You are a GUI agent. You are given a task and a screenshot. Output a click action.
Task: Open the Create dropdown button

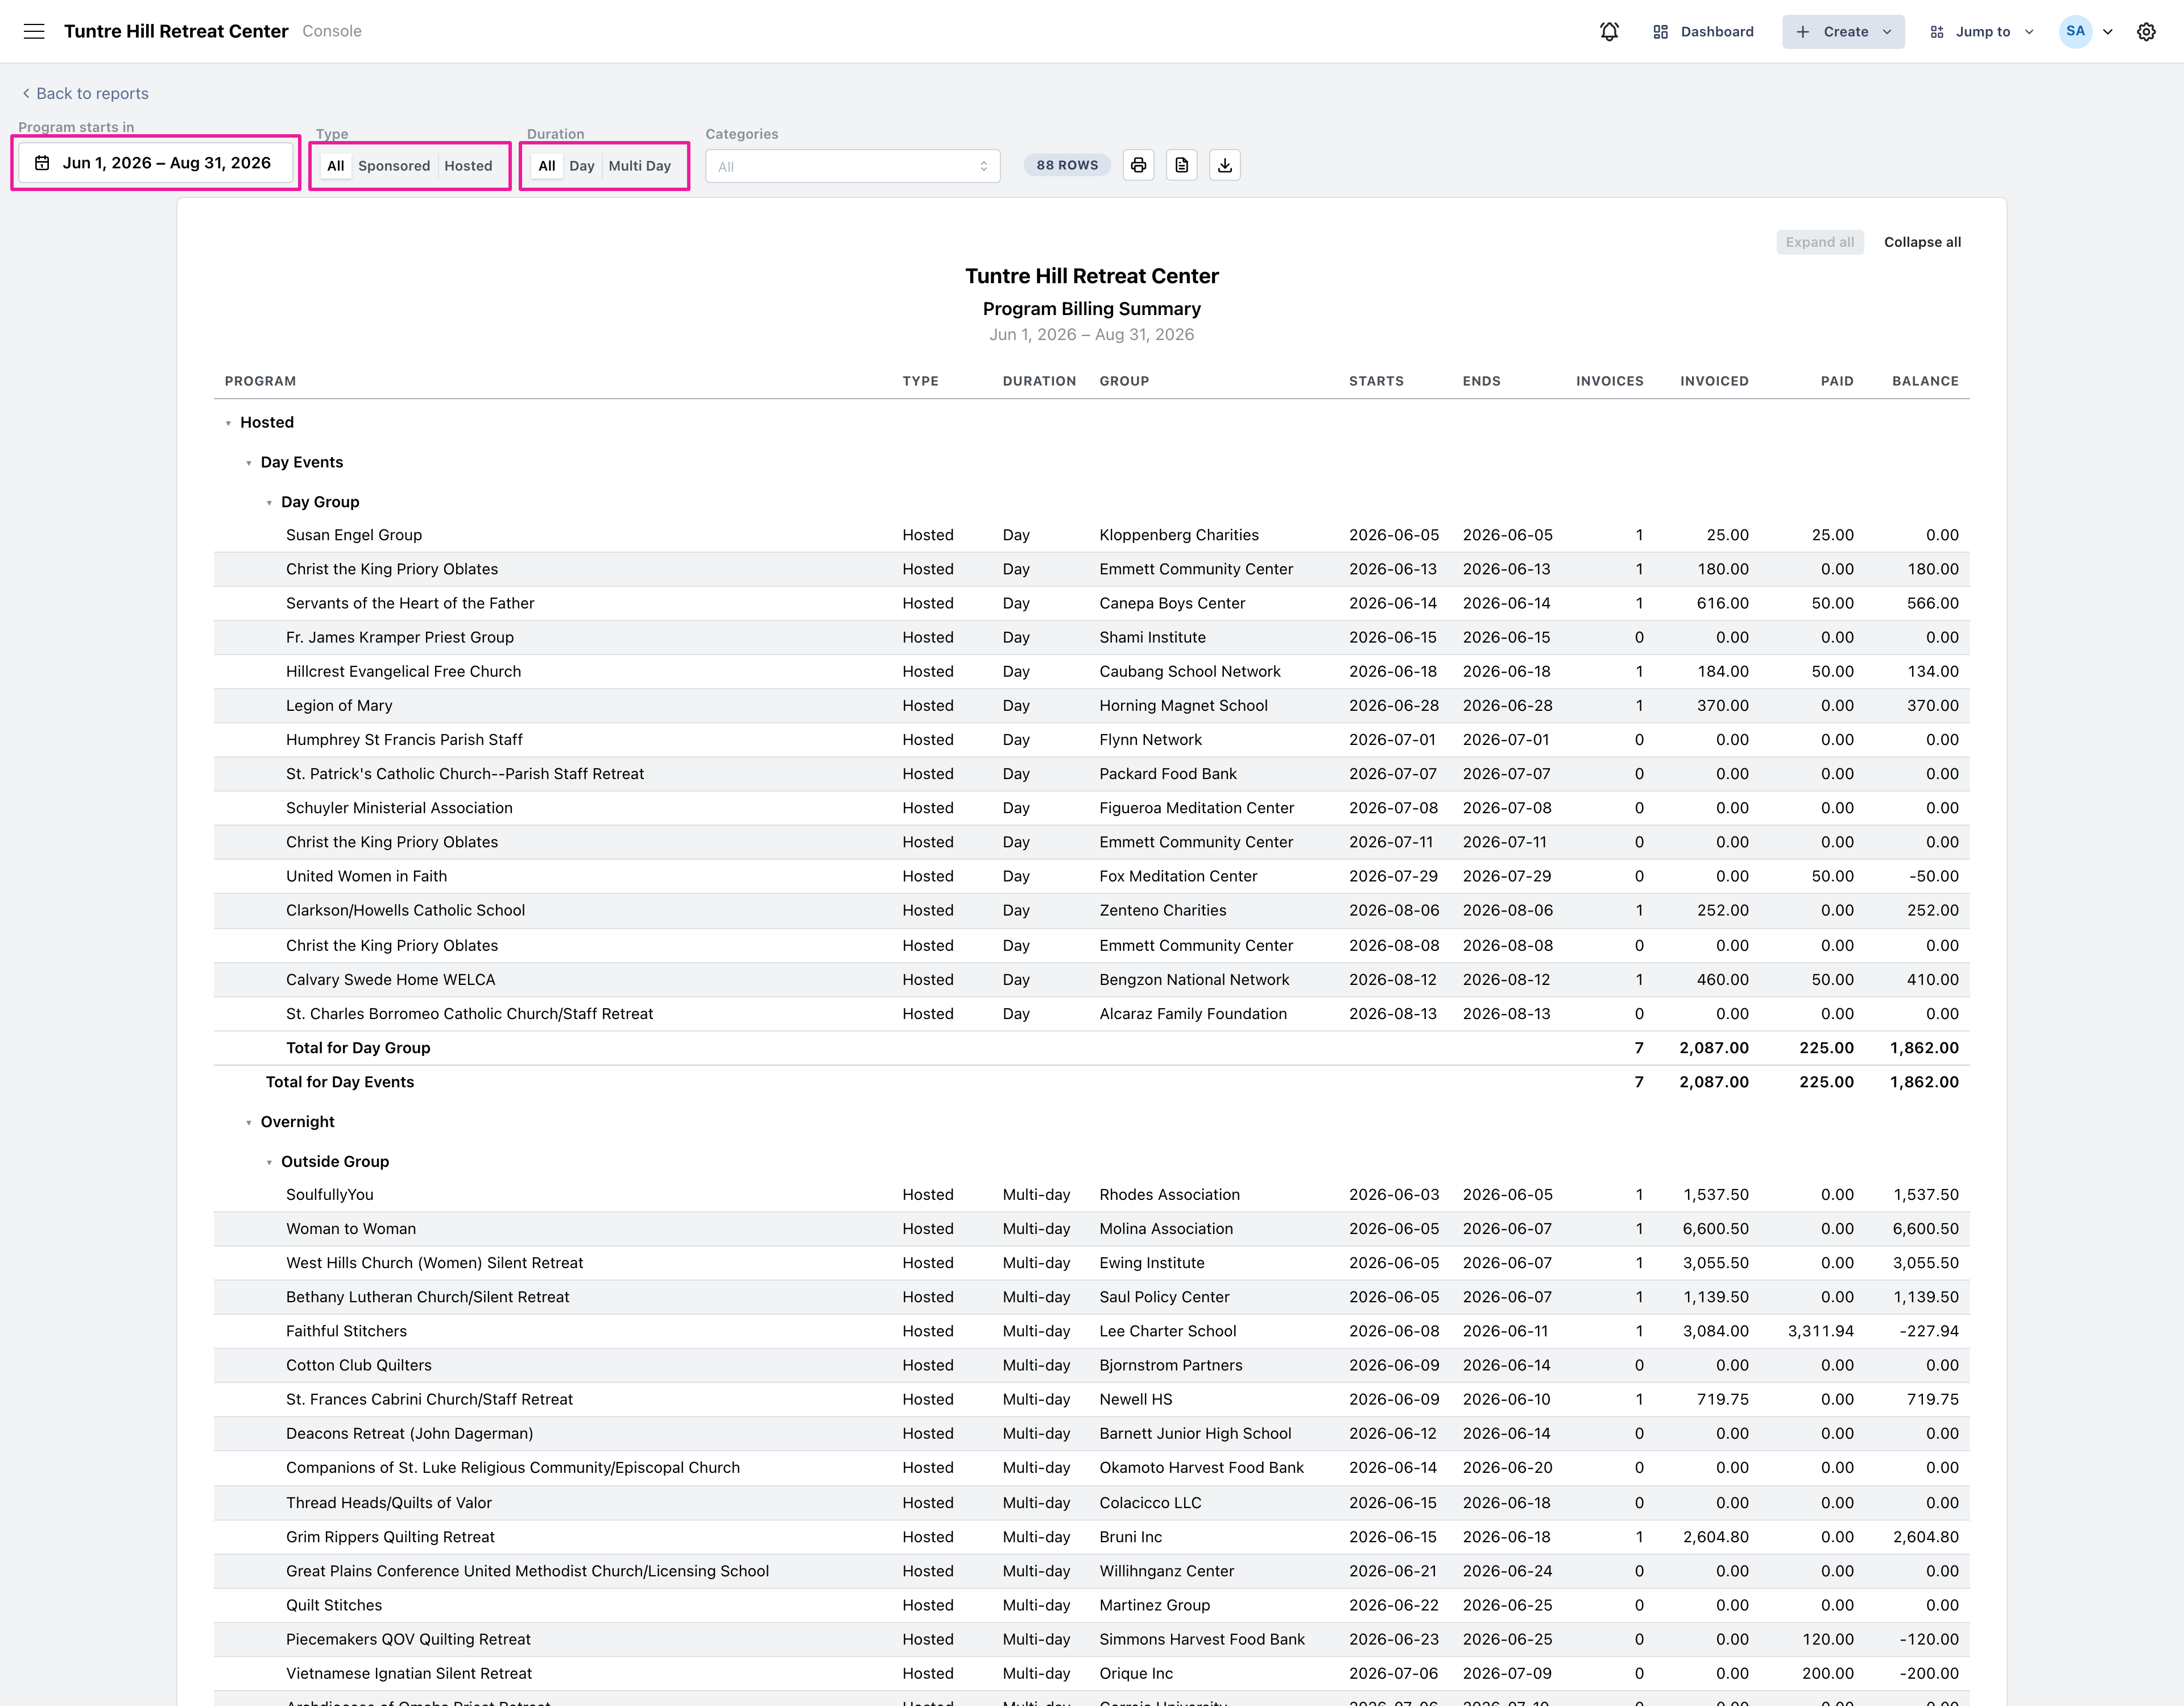1843,31
